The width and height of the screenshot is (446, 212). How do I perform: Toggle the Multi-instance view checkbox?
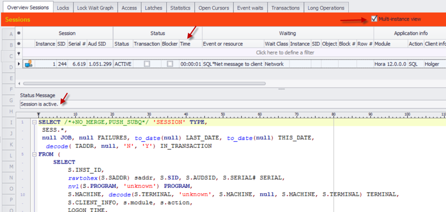374,19
